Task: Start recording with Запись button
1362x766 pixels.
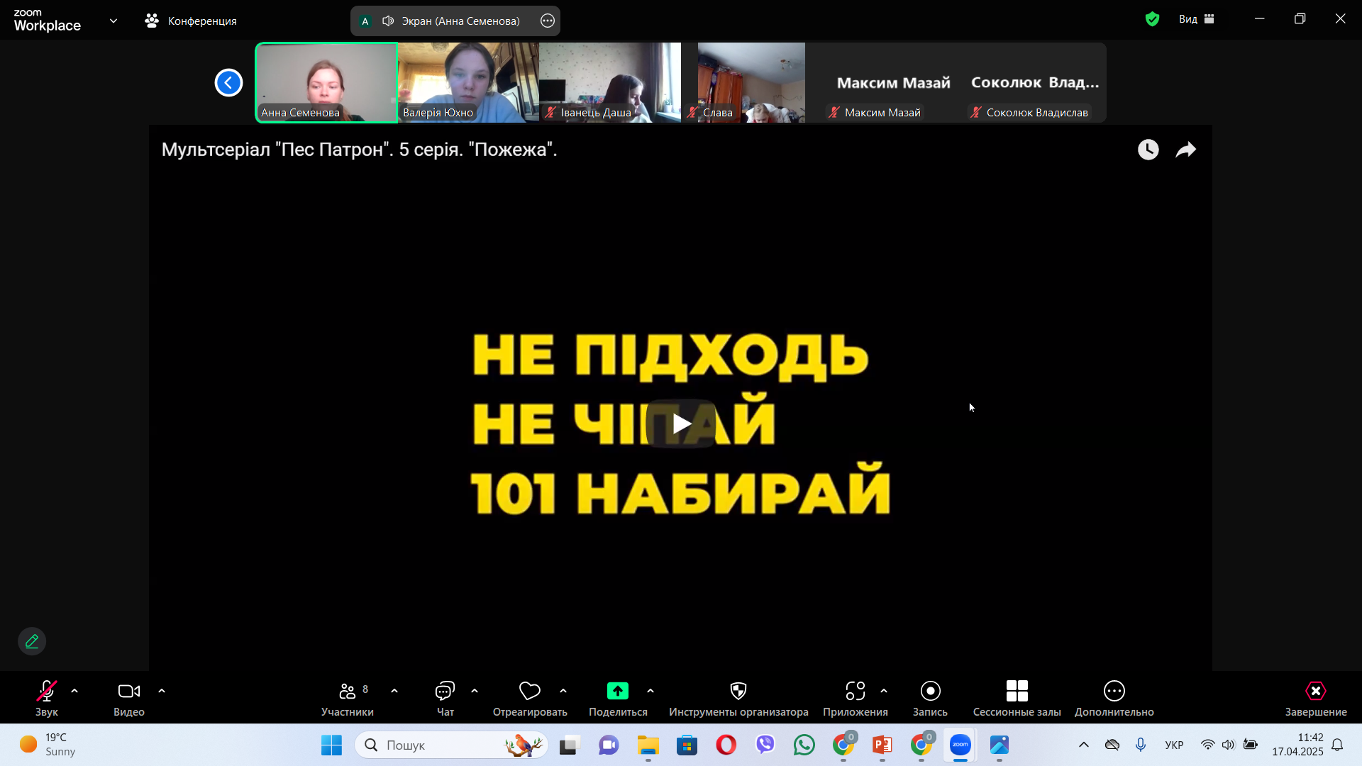Action: point(930,699)
